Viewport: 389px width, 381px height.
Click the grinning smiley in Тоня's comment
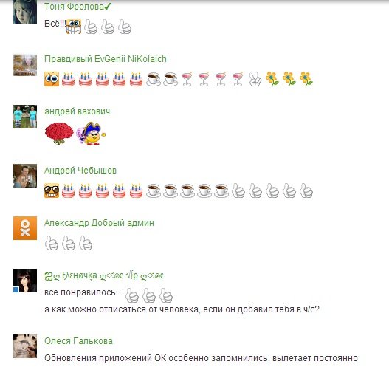(74, 27)
